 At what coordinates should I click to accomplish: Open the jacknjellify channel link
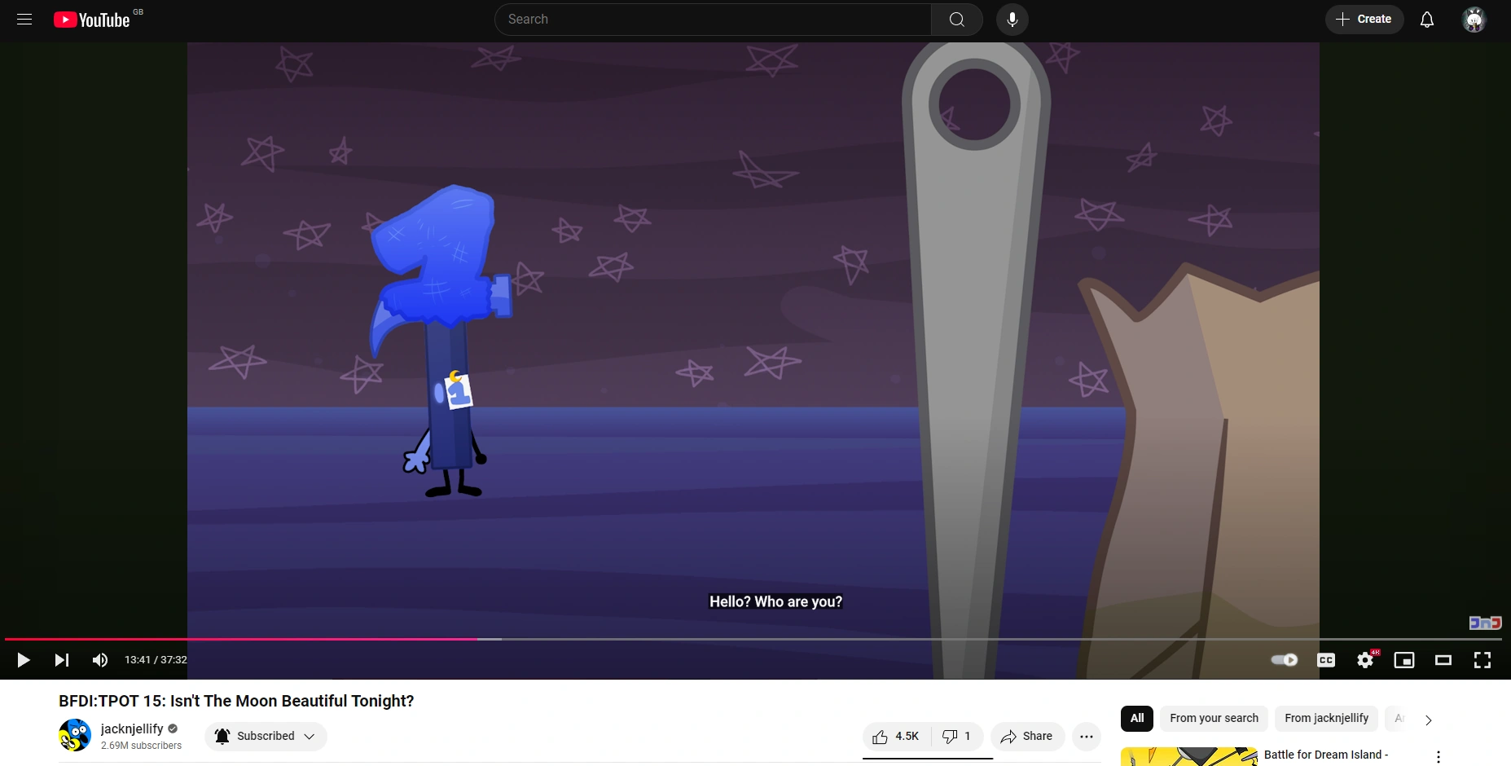132,729
